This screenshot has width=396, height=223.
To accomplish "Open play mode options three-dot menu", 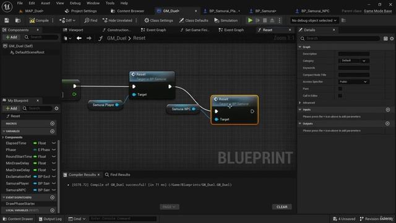I will point(279,20).
